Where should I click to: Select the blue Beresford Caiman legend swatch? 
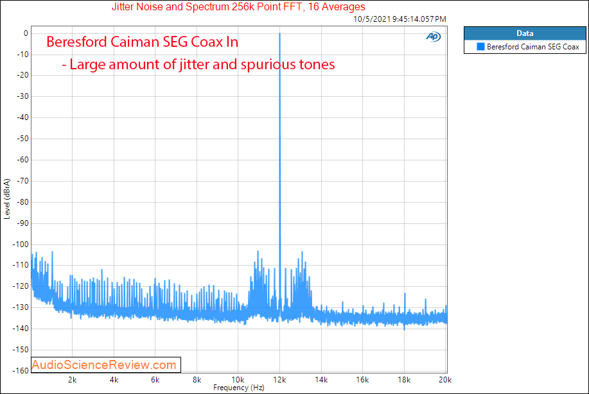tap(480, 47)
